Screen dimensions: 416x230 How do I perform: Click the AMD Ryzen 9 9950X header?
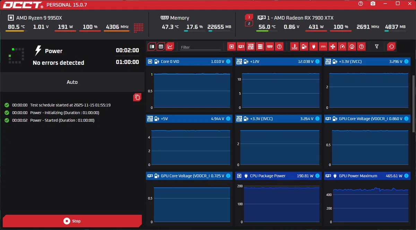39,18
